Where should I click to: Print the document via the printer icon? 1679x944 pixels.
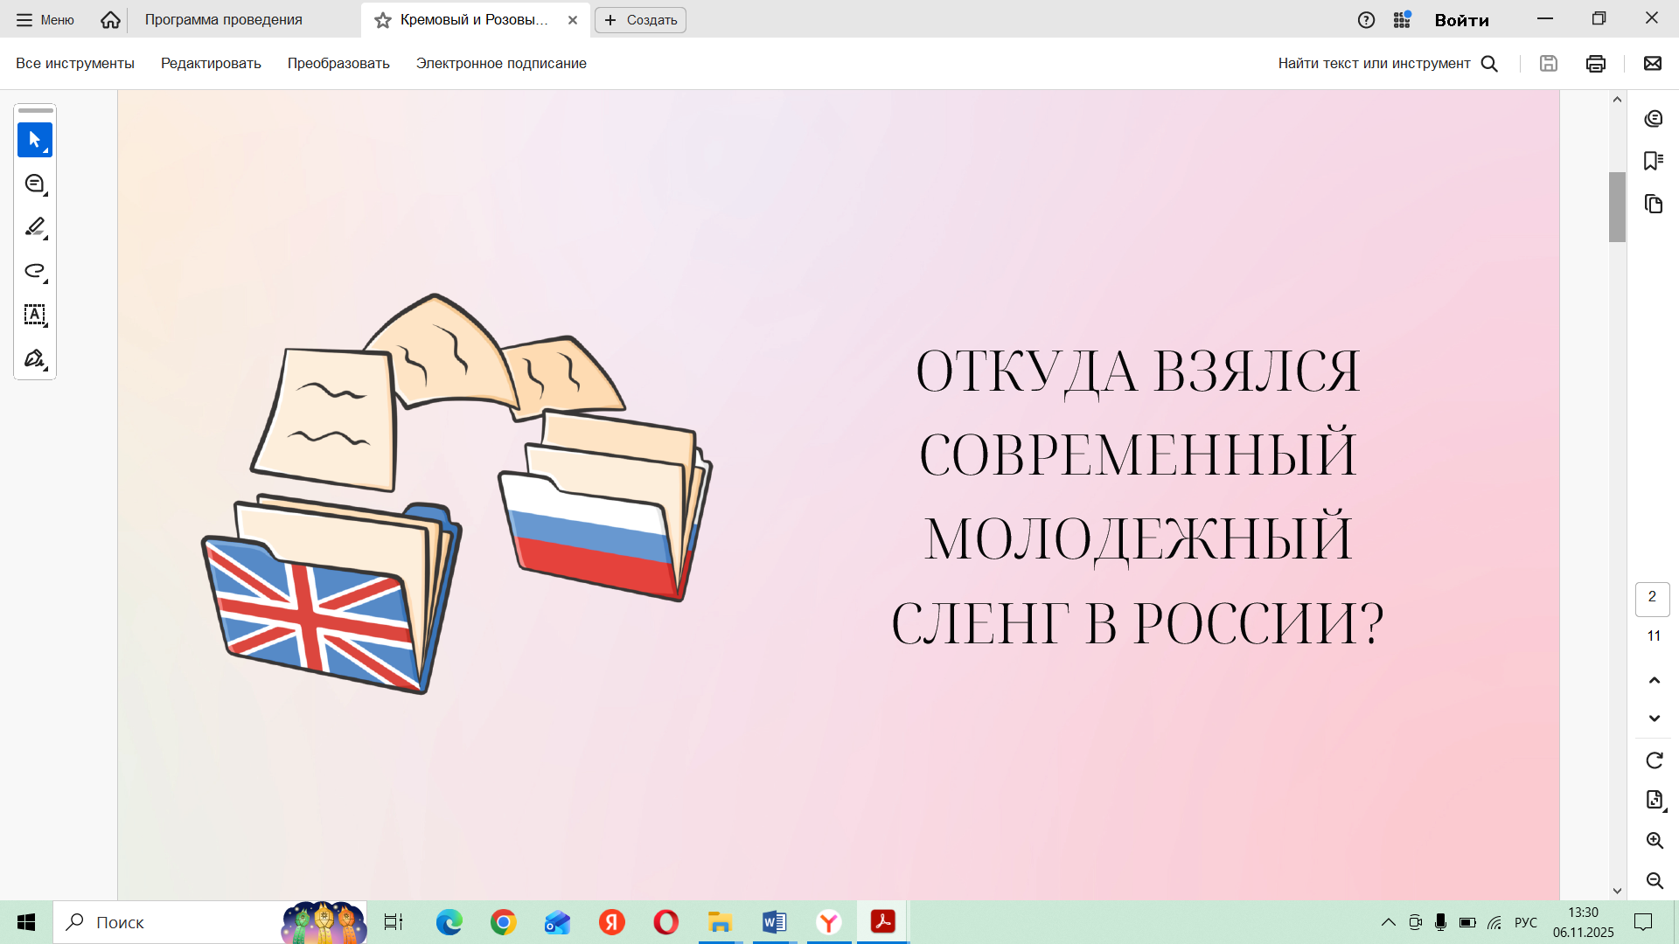(x=1595, y=63)
